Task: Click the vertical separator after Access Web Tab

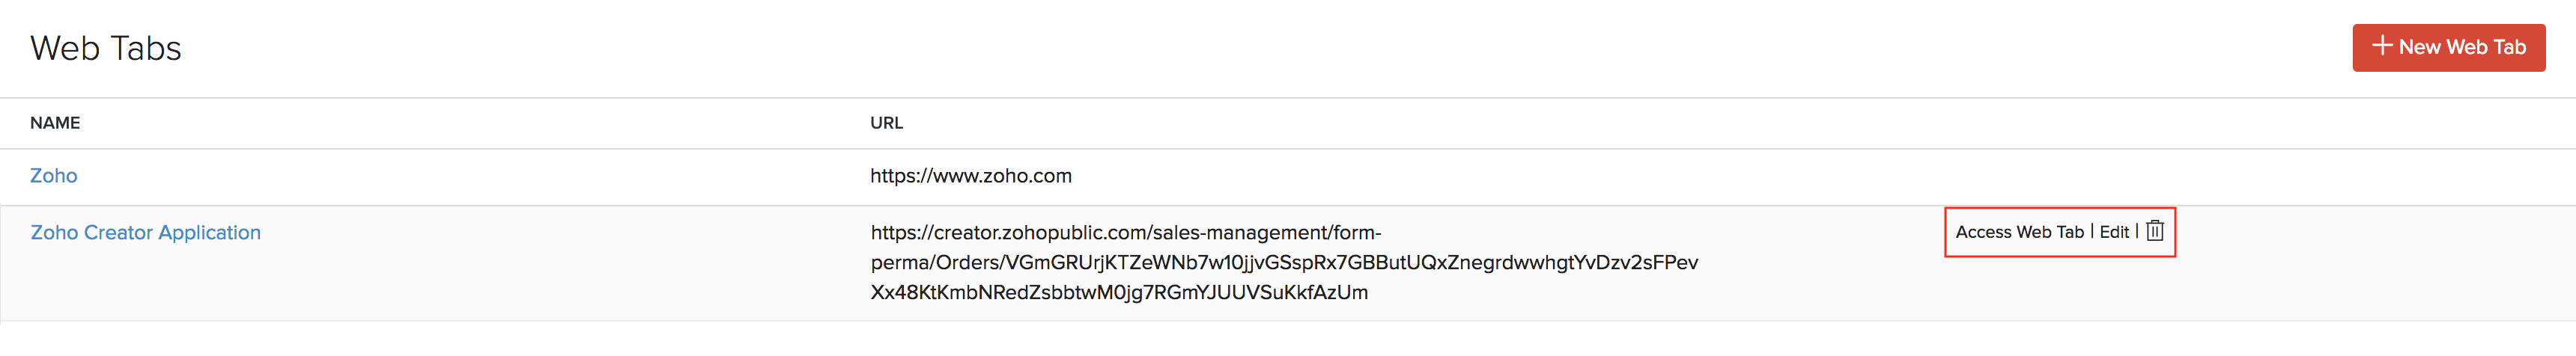Action: (x=2092, y=231)
